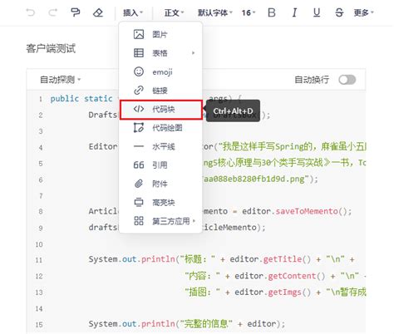394x334 pixels.
Task: Click line number 10 in code gutter
Action: coord(39,244)
